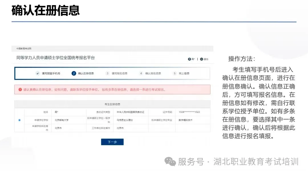Click the 中国教育考试网 link

click(x=24, y=48)
